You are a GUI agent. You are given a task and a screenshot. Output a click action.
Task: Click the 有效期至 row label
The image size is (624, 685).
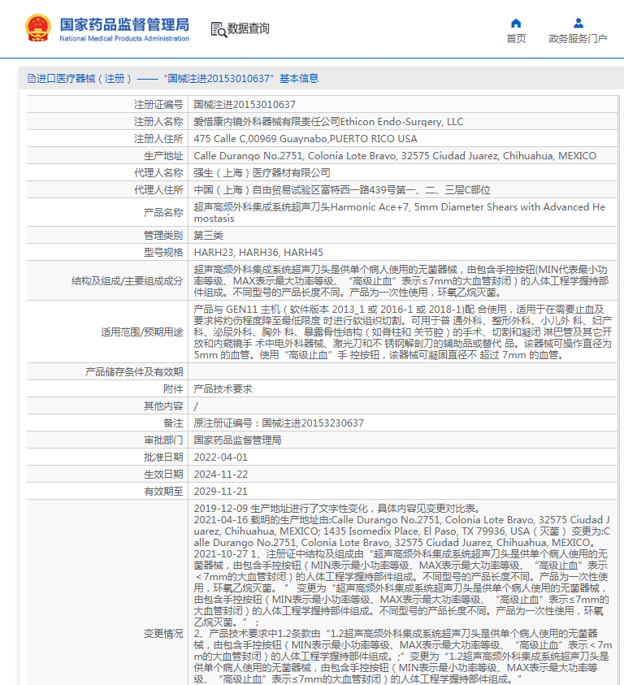[x=163, y=492]
